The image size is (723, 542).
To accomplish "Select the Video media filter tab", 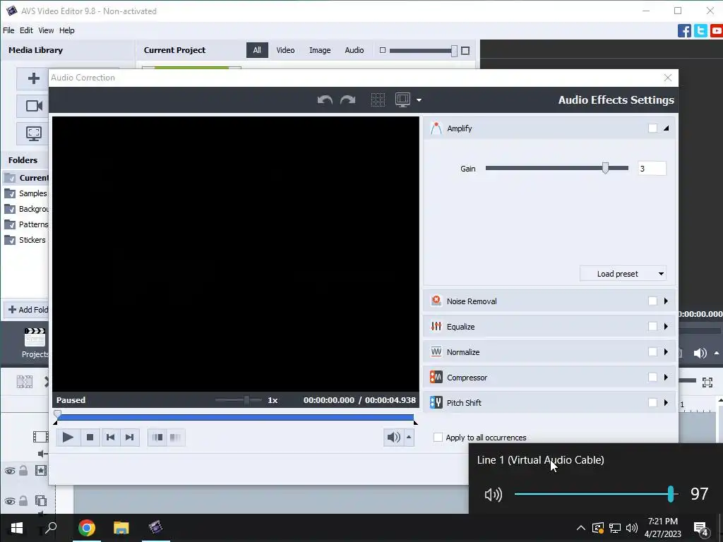I will click(x=285, y=50).
